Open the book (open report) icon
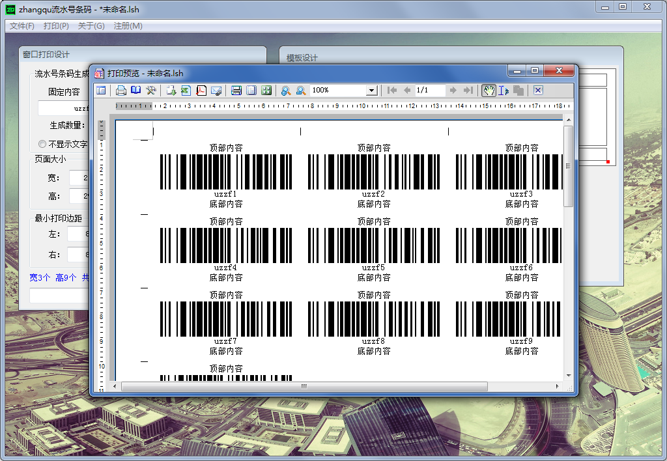667x461 pixels. point(135,90)
